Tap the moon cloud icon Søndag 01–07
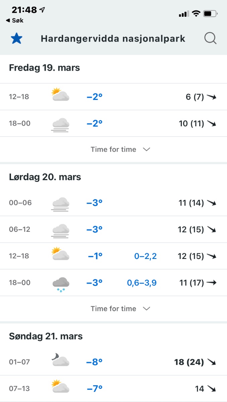 point(60,361)
